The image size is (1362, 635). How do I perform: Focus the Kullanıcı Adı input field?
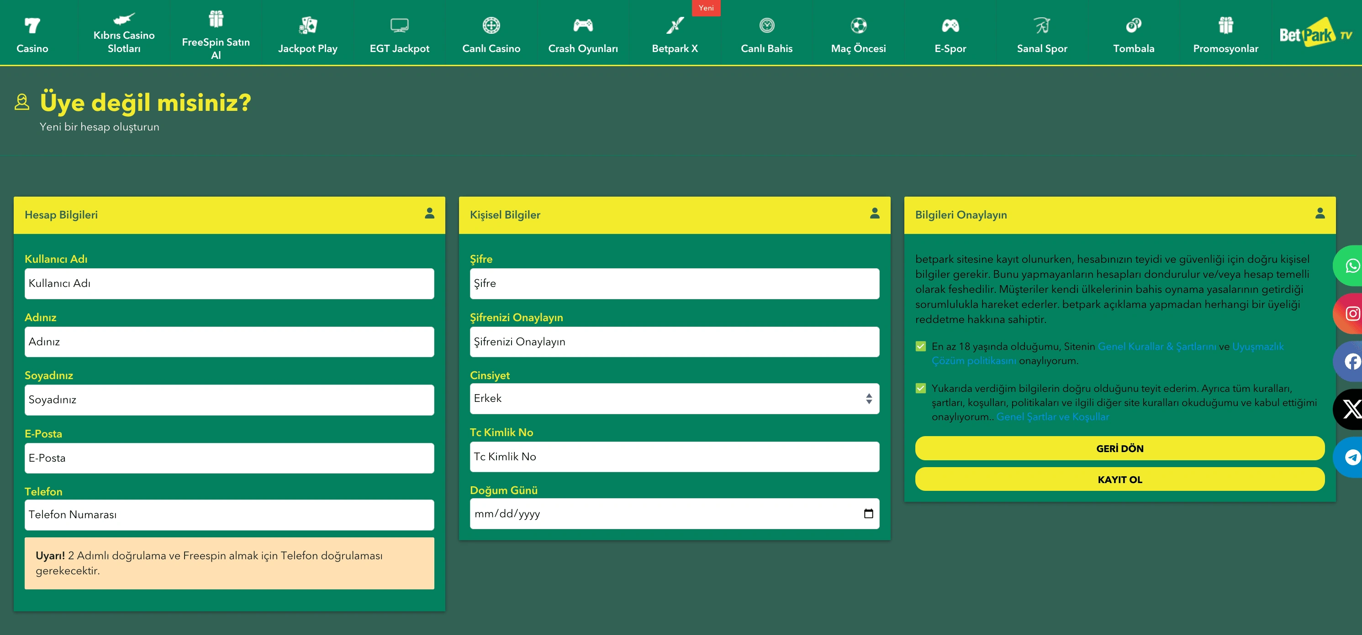coord(229,284)
